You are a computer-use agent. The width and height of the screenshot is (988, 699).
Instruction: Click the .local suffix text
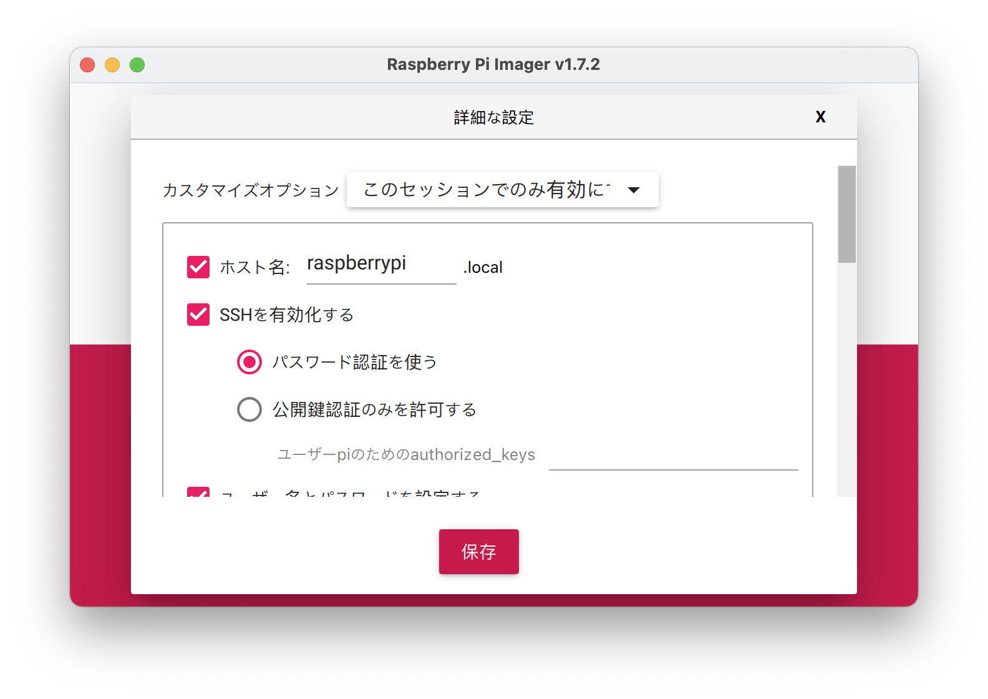tap(483, 267)
